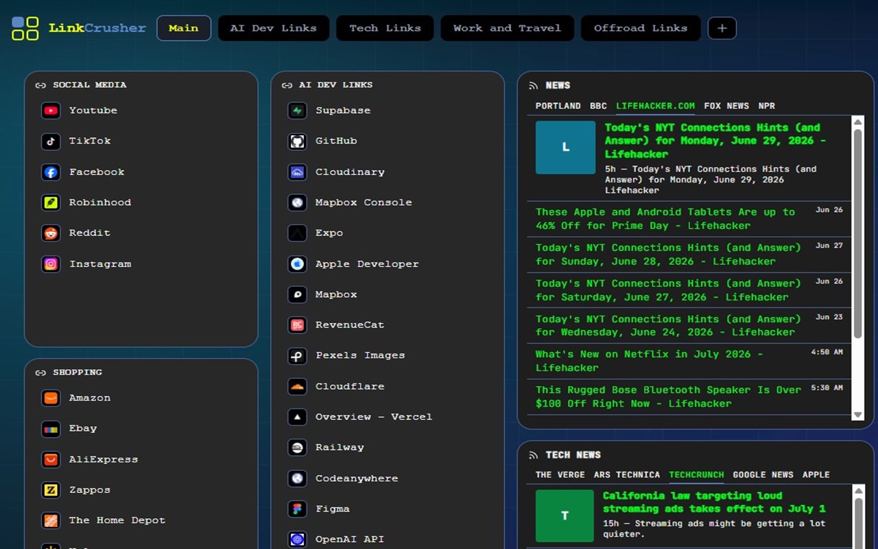Click the Figma icon

click(297, 509)
